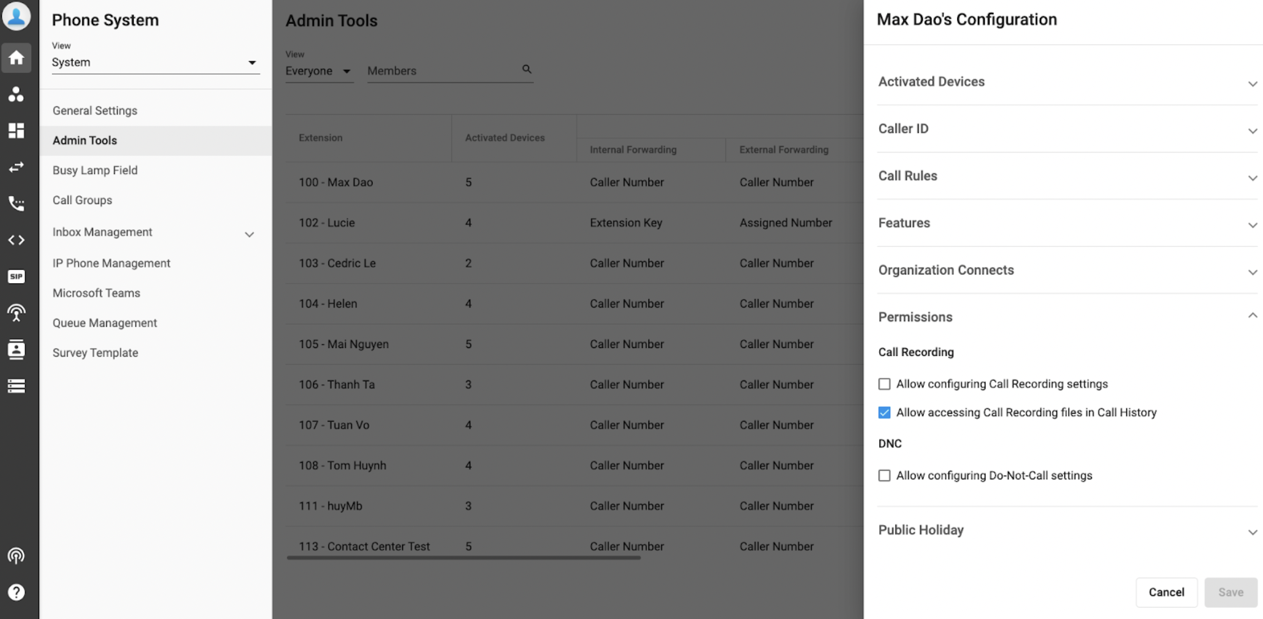Select the 100 - Max Dao row
Viewport: 1263px width, 619px height.
[x=574, y=183]
